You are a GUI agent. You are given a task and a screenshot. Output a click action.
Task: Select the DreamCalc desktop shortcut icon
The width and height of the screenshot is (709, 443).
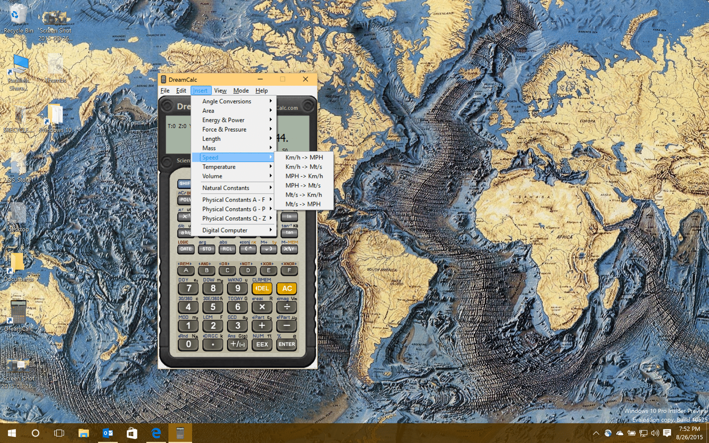[x=18, y=316]
